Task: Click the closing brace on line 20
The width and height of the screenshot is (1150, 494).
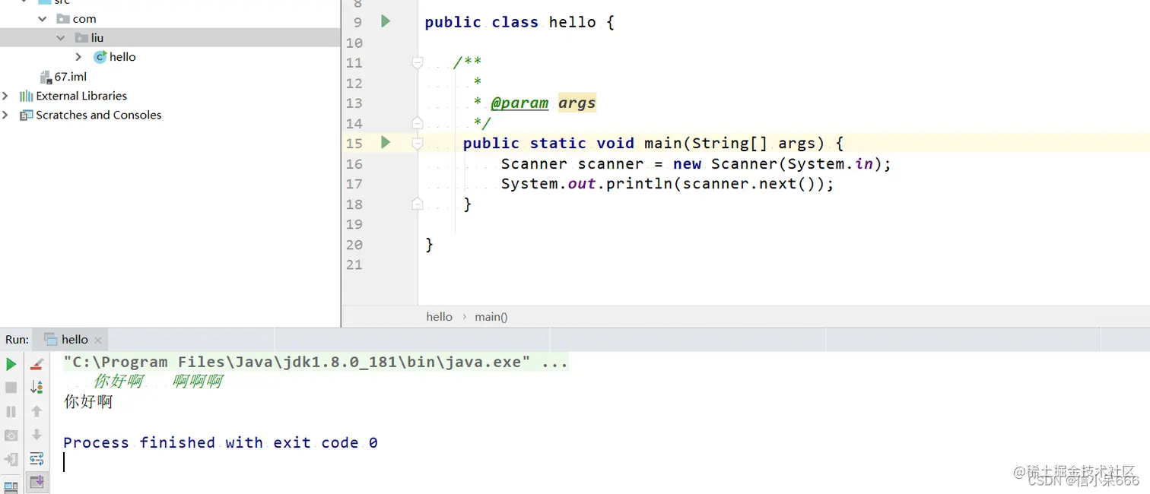Action: click(x=429, y=244)
